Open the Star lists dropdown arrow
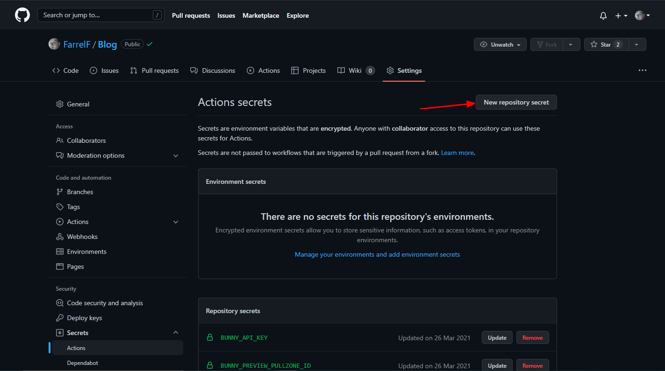The image size is (665, 371). click(x=637, y=44)
